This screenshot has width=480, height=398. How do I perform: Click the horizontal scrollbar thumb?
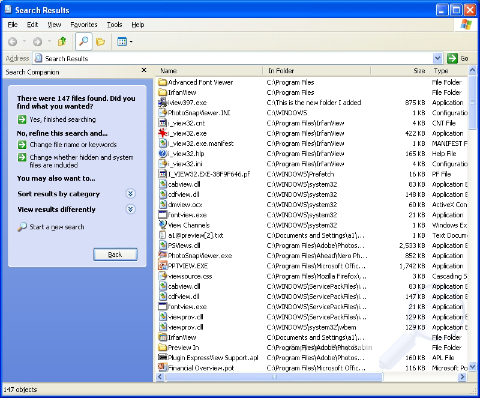coord(274,377)
